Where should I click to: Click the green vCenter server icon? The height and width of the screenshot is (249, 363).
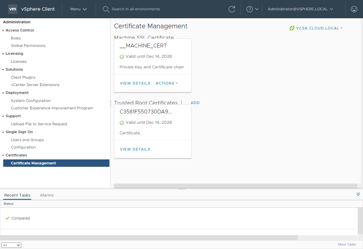click(x=292, y=28)
